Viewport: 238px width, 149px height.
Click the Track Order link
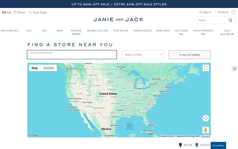click(40, 13)
